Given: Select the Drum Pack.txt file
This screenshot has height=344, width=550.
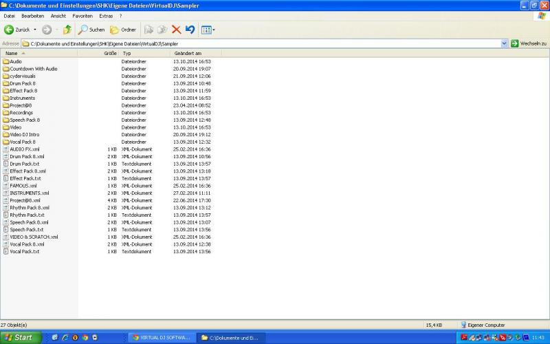Looking at the screenshot, I should (21, 164).
